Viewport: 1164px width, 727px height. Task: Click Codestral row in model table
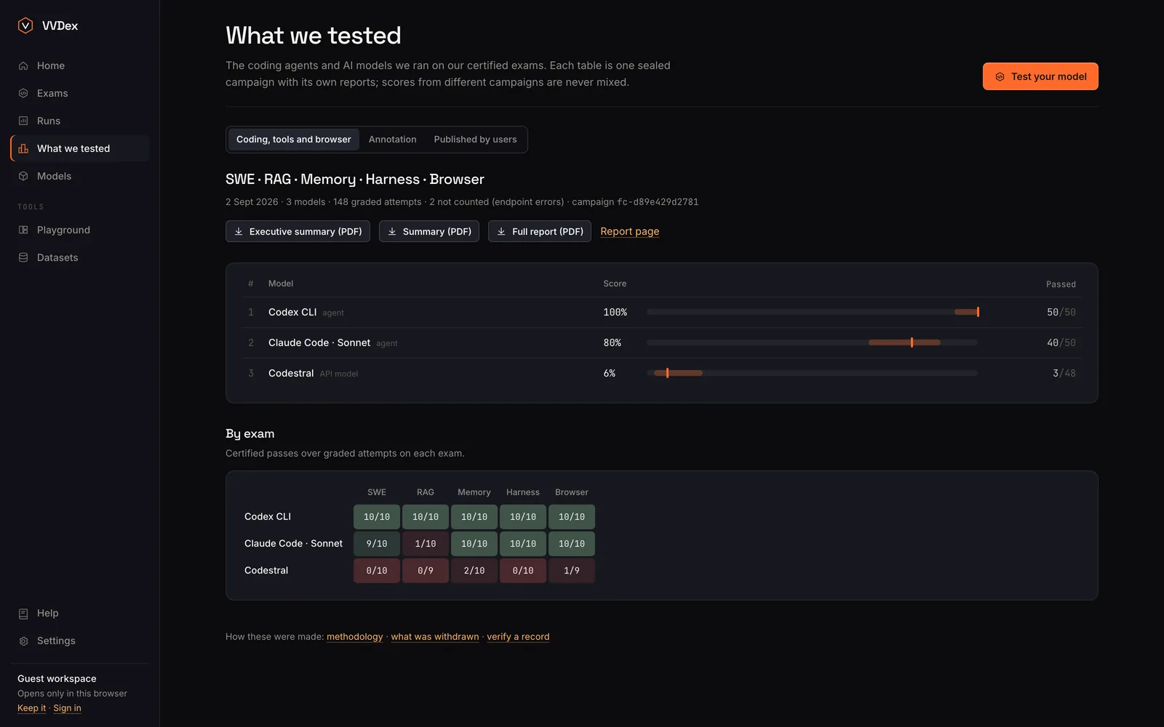click(662, 373)
